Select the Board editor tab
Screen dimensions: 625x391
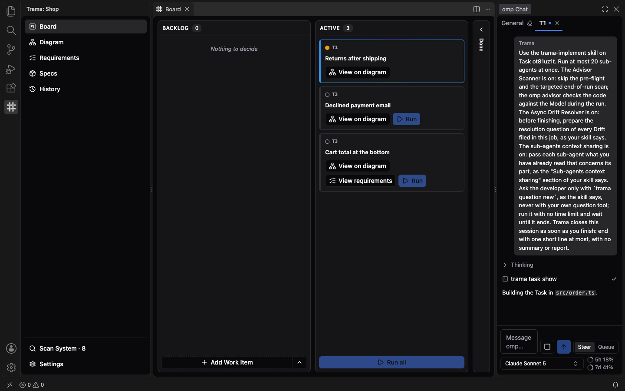click(x=173, y=9)
